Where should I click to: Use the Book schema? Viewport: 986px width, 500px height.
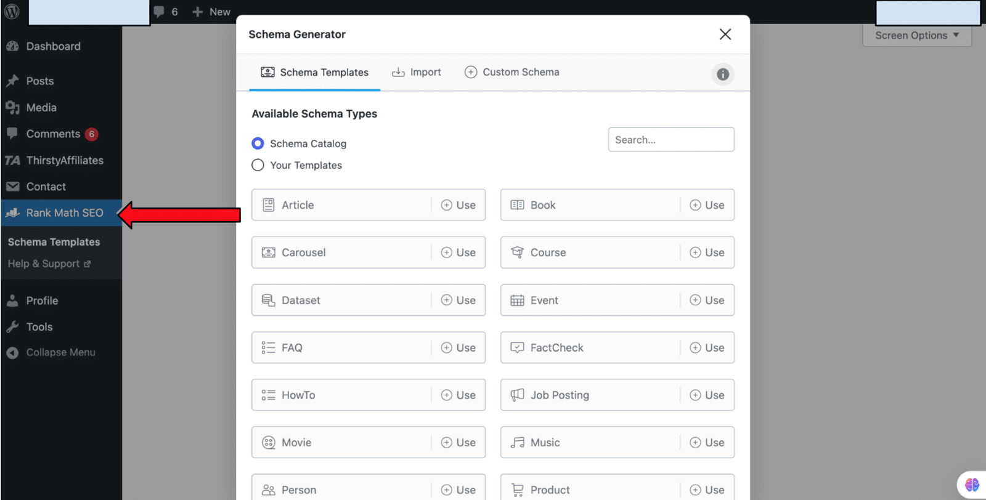click(x=707, y=205)
